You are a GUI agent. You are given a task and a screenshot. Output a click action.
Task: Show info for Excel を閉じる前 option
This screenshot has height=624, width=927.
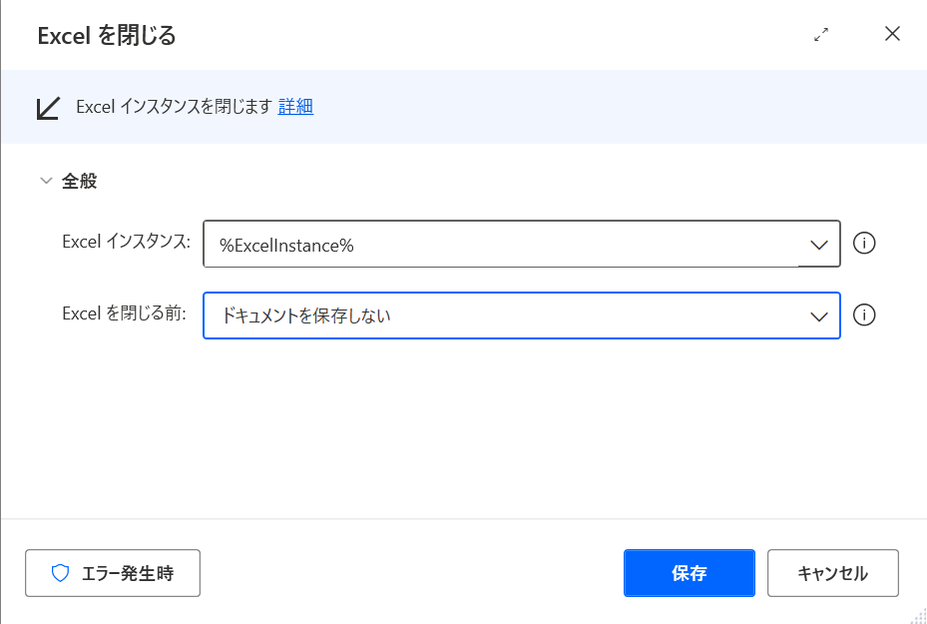[x=865, y=315]
